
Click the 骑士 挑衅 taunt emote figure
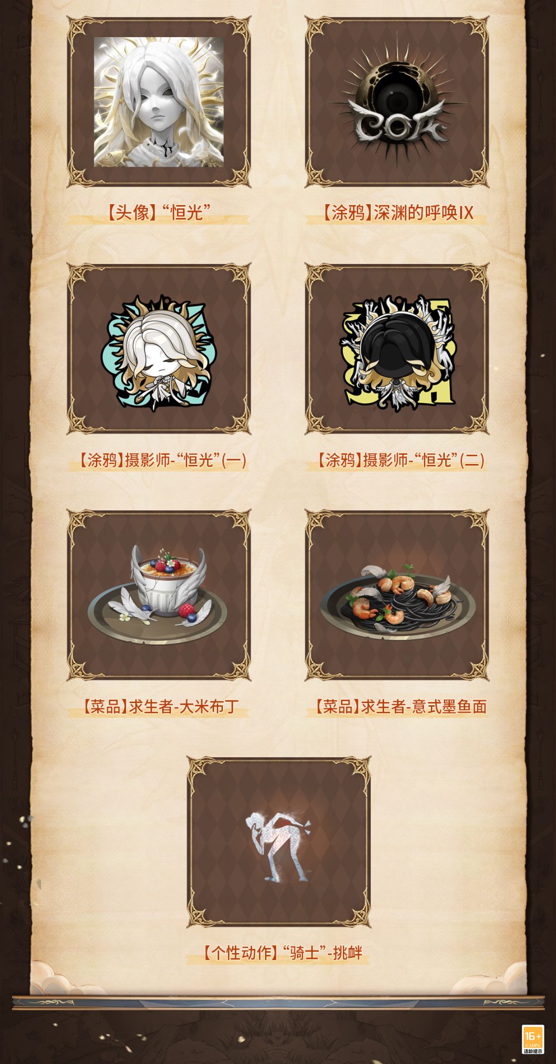[x=279, y=846]
